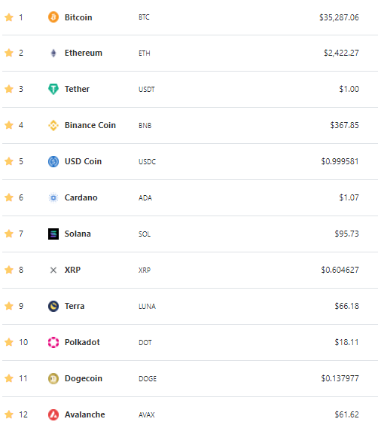Open the Ethereum coin page link

tap(83, 53)
